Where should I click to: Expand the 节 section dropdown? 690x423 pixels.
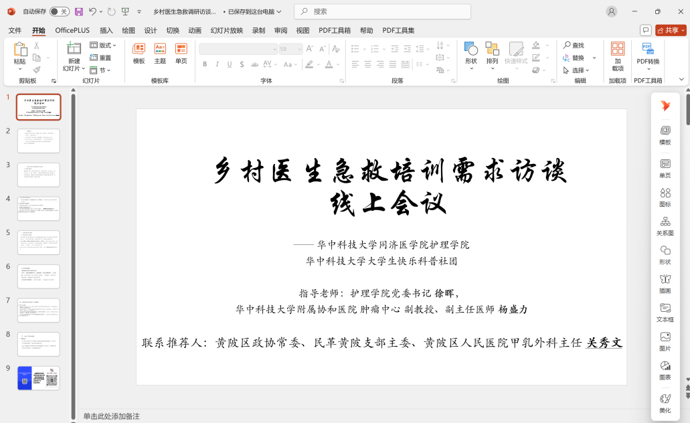(100, 70)
